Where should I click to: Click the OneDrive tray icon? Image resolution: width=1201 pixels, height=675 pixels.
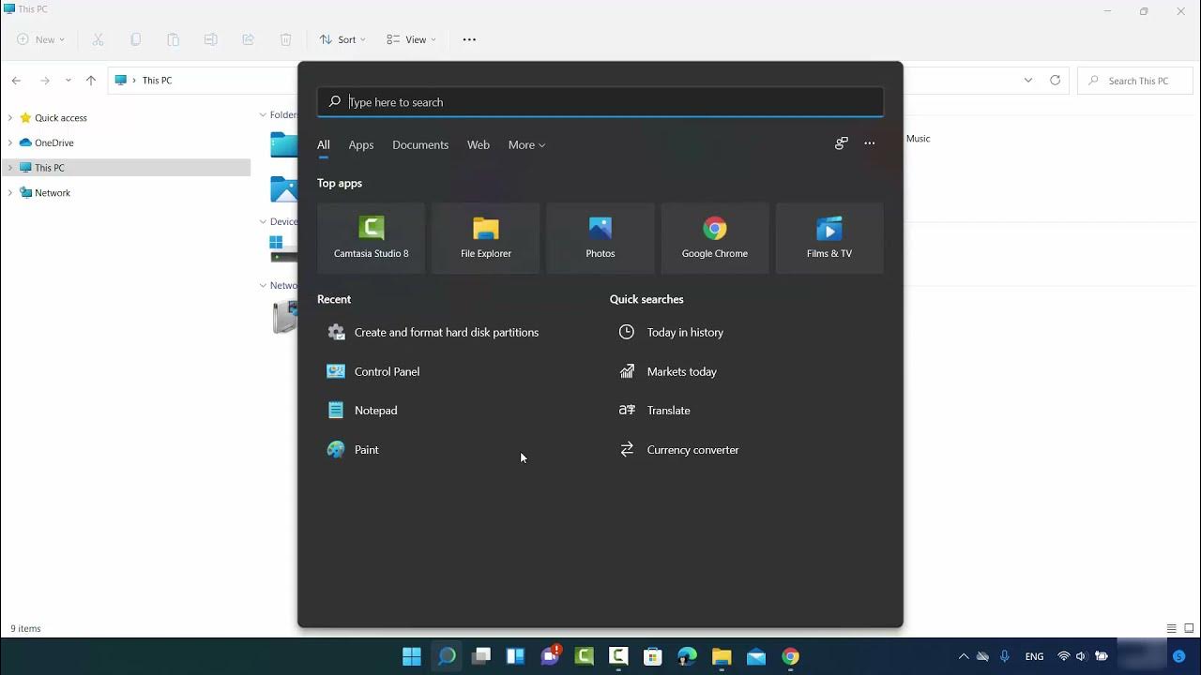[x=982, y=656]
